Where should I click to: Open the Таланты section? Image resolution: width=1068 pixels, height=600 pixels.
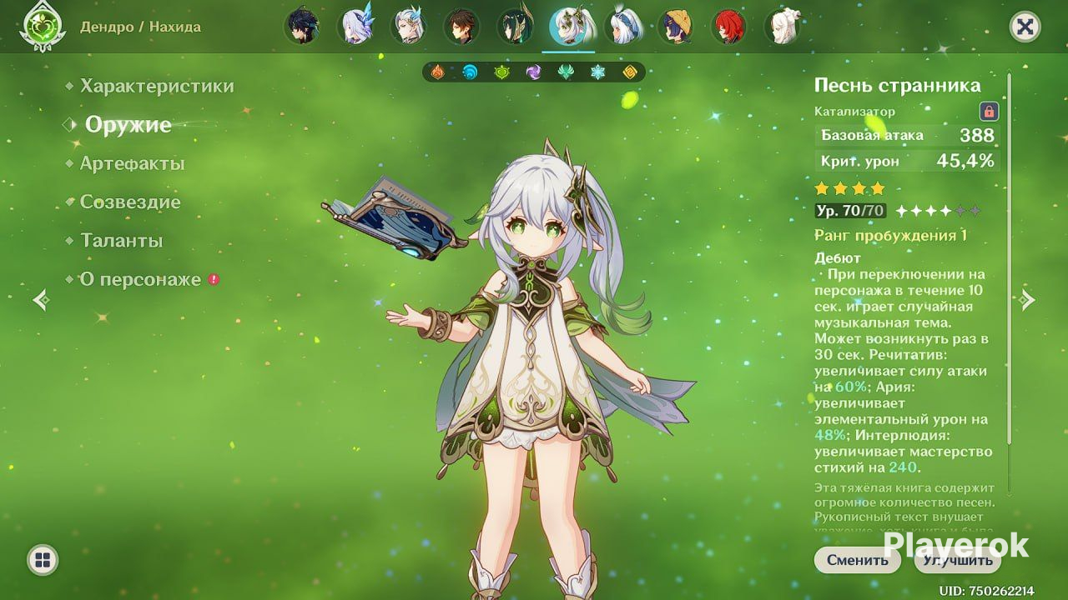(122, 241)
